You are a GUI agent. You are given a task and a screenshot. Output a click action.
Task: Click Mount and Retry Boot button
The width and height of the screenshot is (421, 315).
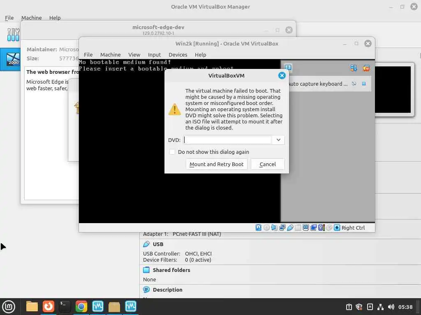[x=216, y=164]
